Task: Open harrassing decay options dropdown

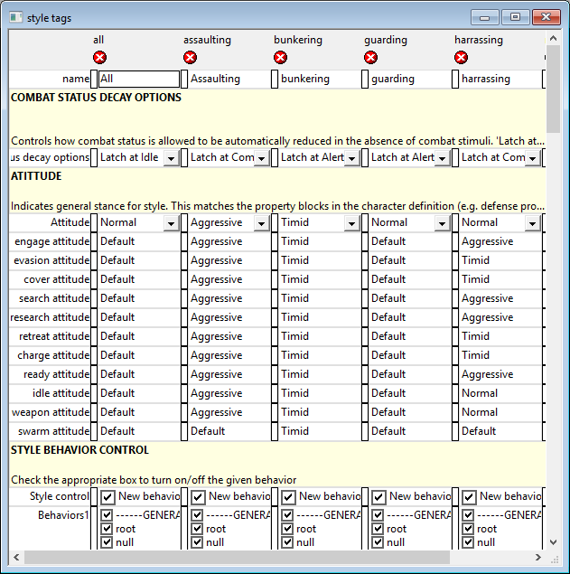Action: [x=532, y=158]
